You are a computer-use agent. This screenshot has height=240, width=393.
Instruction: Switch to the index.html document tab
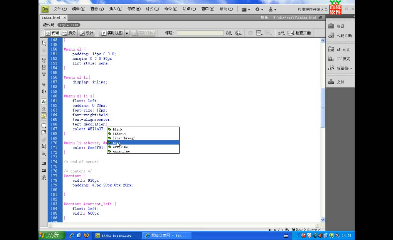(x=51, y=18)
